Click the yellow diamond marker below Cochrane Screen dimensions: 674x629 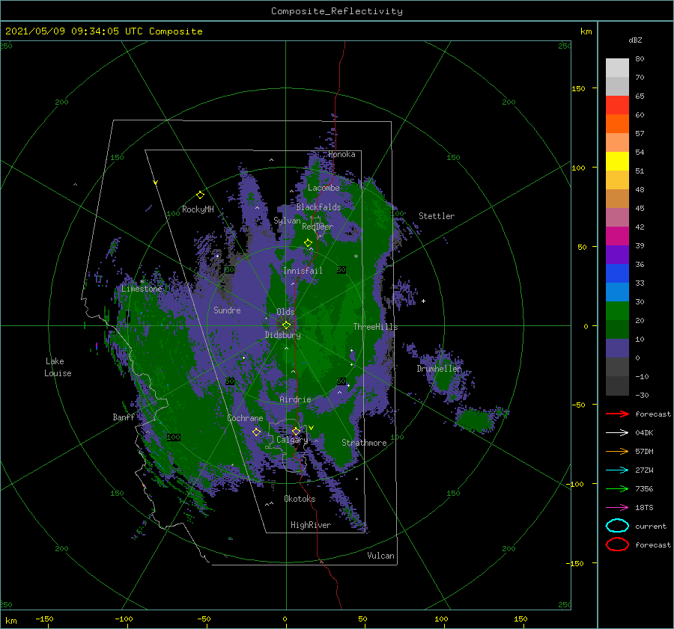[257, 432]
